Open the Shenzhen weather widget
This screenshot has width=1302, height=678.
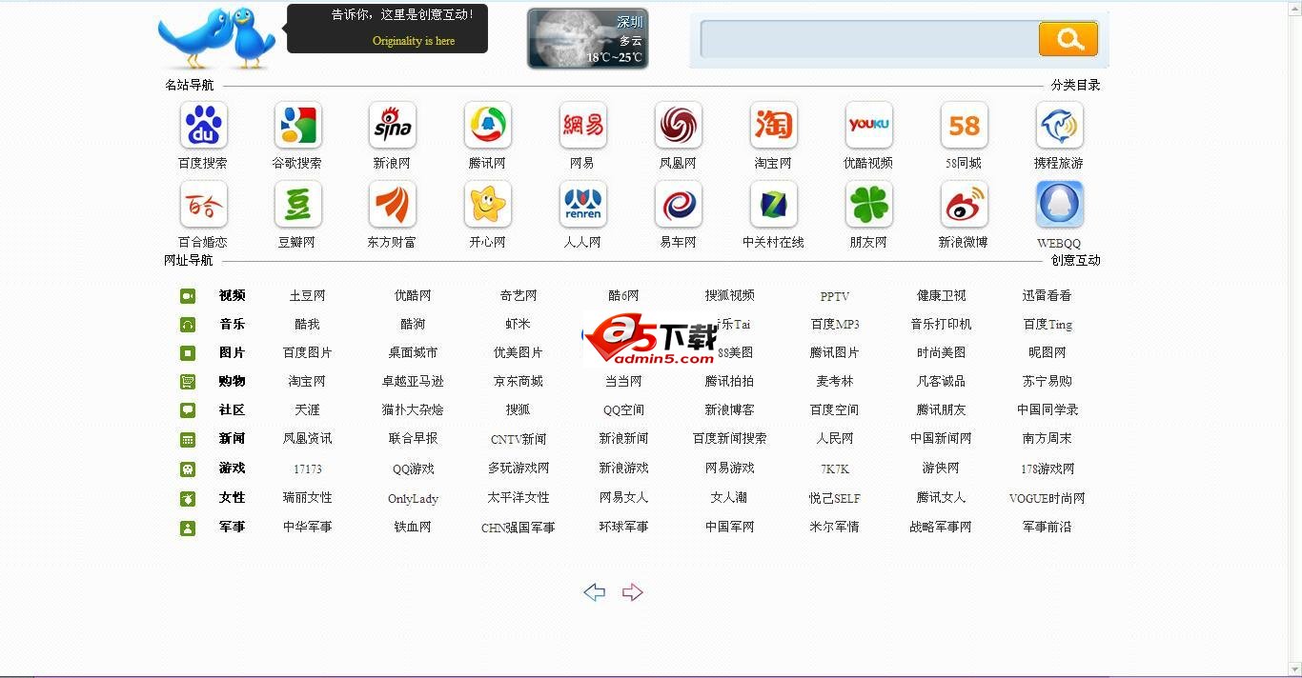click(x=587, y=39)
